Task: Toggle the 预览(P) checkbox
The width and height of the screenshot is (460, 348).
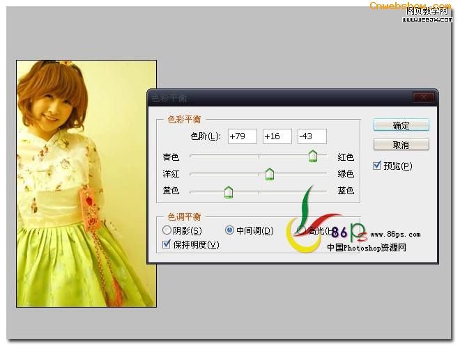Action: (x=376, y=166)
